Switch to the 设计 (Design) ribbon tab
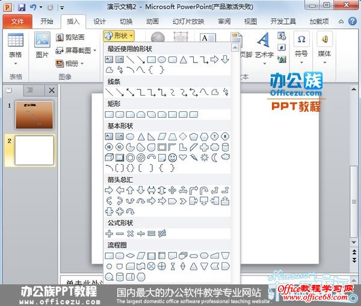The image size is (361, 306). point(99,21)
